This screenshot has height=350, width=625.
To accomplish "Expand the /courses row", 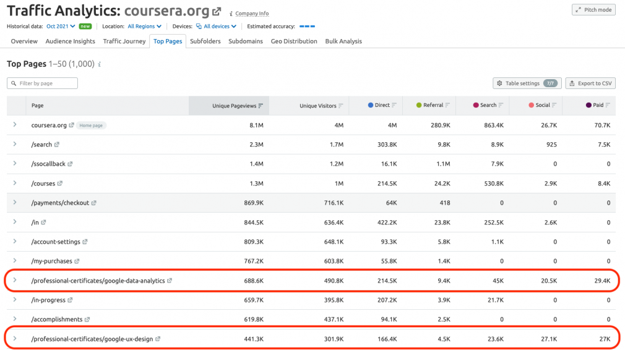I will click(15, 183).
